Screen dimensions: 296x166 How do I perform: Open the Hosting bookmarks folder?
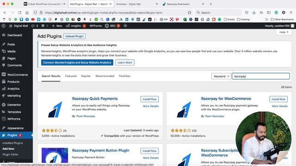(x=243, y=19)
